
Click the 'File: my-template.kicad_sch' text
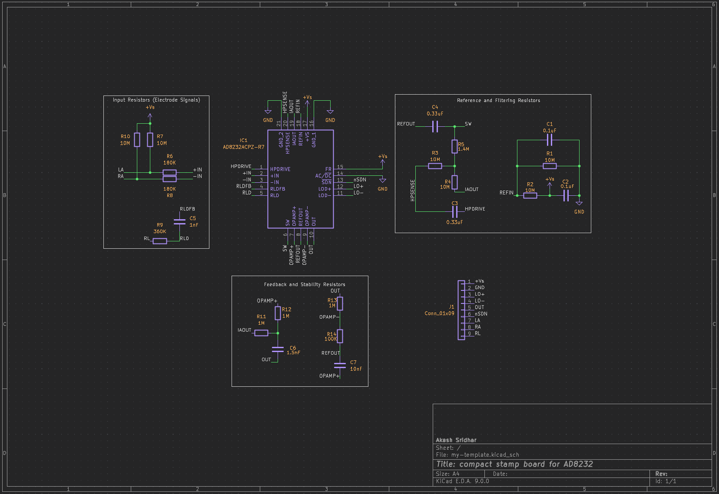click(477, 455)
